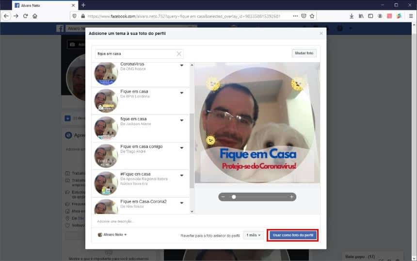Select the #Fique em casa thumbnail

tap(106, 183)
